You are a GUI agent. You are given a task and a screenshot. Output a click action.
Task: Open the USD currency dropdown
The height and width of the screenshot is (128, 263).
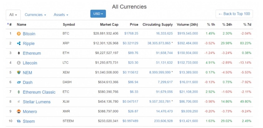(98, 14)
